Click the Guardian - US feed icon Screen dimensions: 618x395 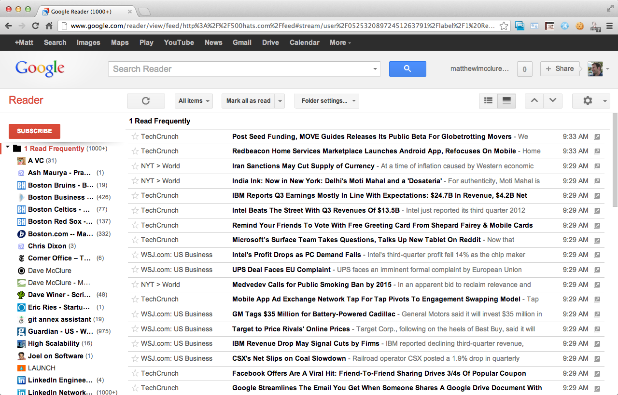coord(21,331)
